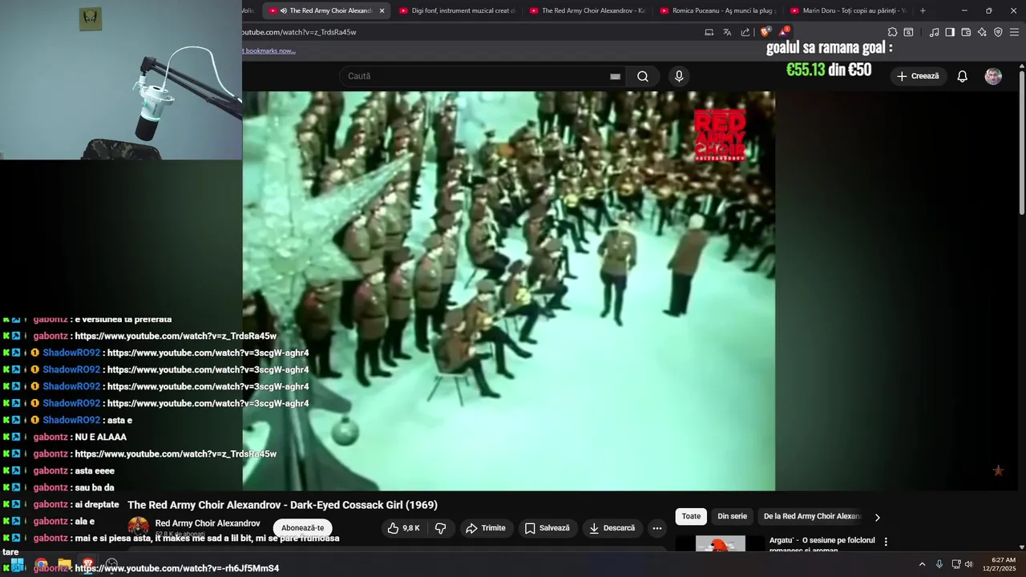This screenshot has height=577, width=1026.
Task: Click the translate page icon in address bar
Action: (x=727, y=32)
